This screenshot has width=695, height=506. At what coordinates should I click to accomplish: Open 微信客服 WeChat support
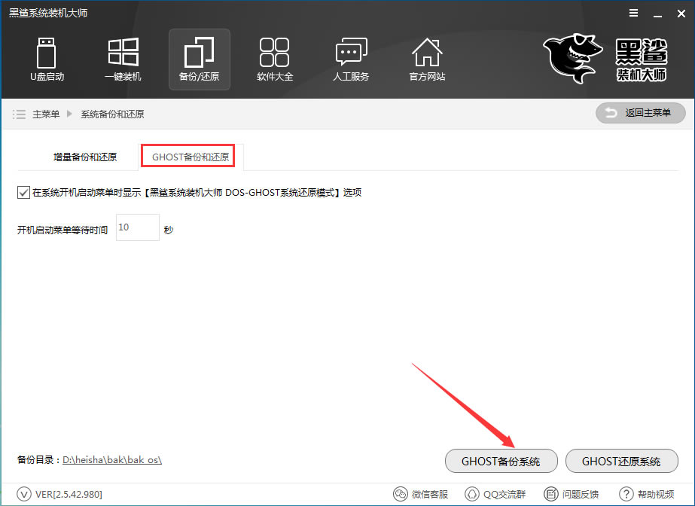(421, 494)
